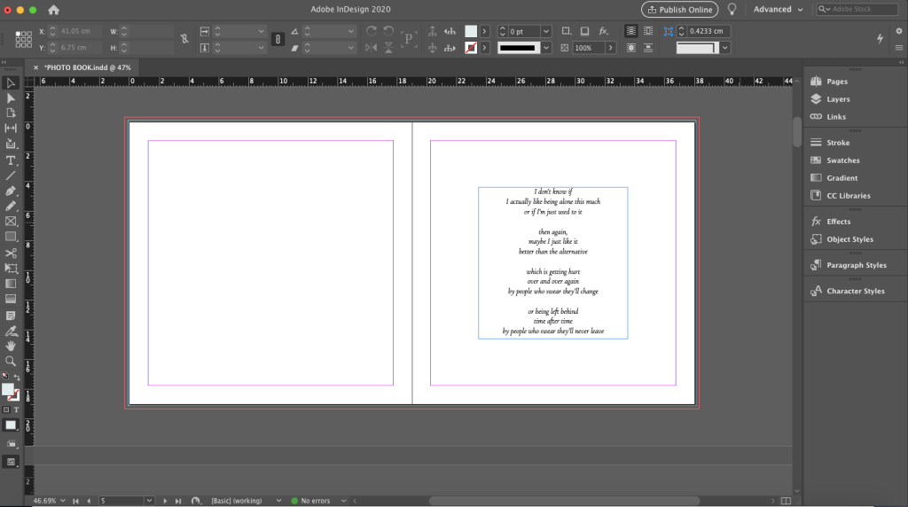Go to next page using status bar arrow
Image resolution: width=908 pixels, height=507 pixels.
[x=165, y=501]
